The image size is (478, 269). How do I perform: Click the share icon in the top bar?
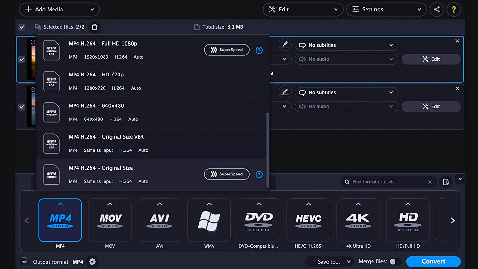point(437,9)
